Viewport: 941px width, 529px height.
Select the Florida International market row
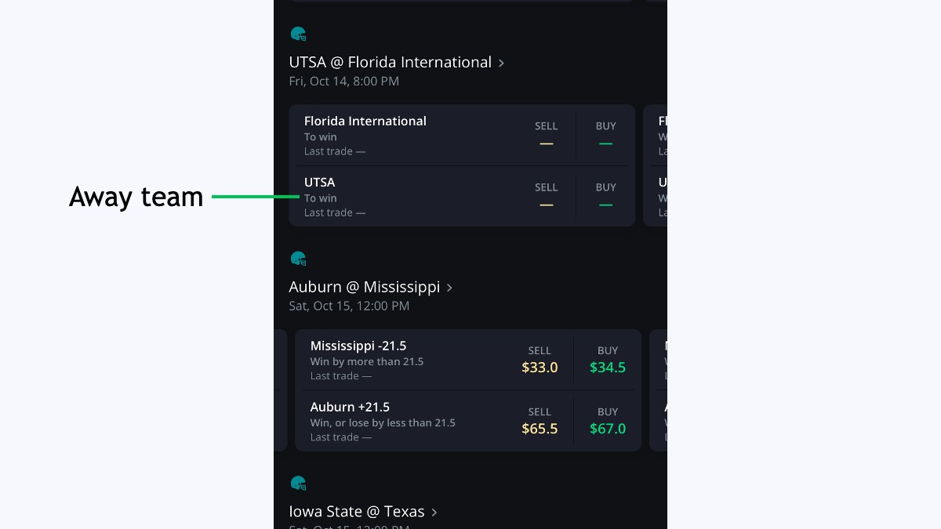click(x=392, y=135)
